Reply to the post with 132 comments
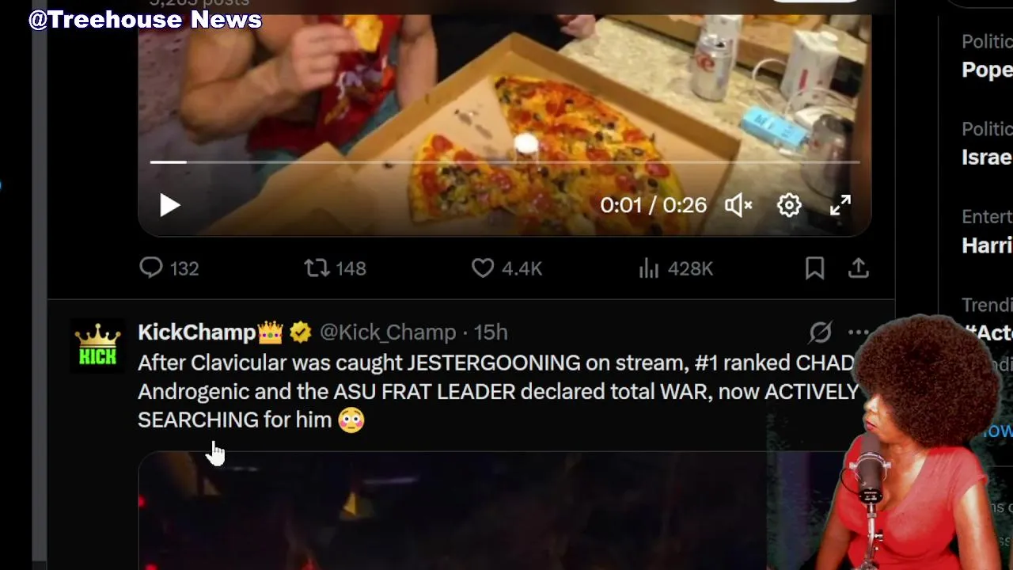The image size is (1013, 570). [151, 268]
